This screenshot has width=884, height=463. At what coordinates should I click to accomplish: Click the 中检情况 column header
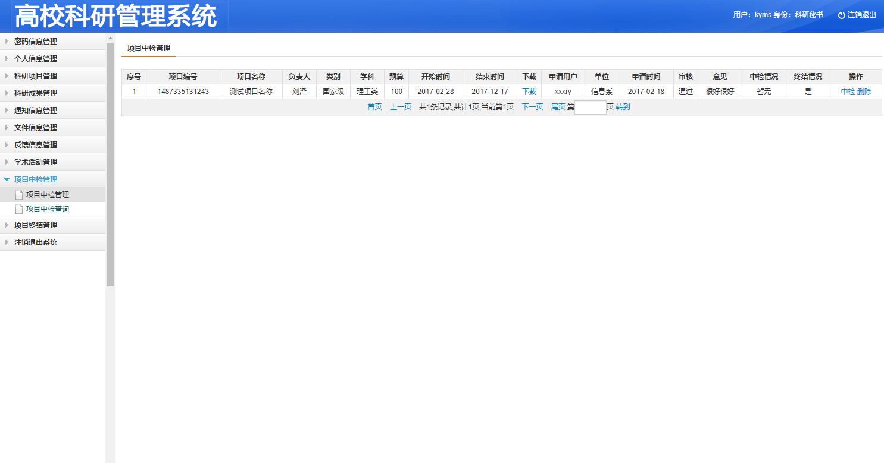pyautogui.click(x=764, y=77)
